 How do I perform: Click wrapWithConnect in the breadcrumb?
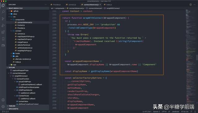[113, 8]
